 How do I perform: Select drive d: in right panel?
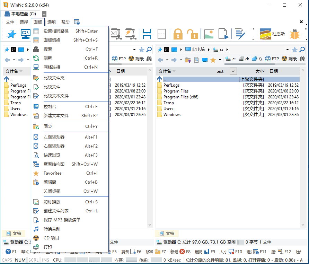pyautogui.click(x=244, y=59)
